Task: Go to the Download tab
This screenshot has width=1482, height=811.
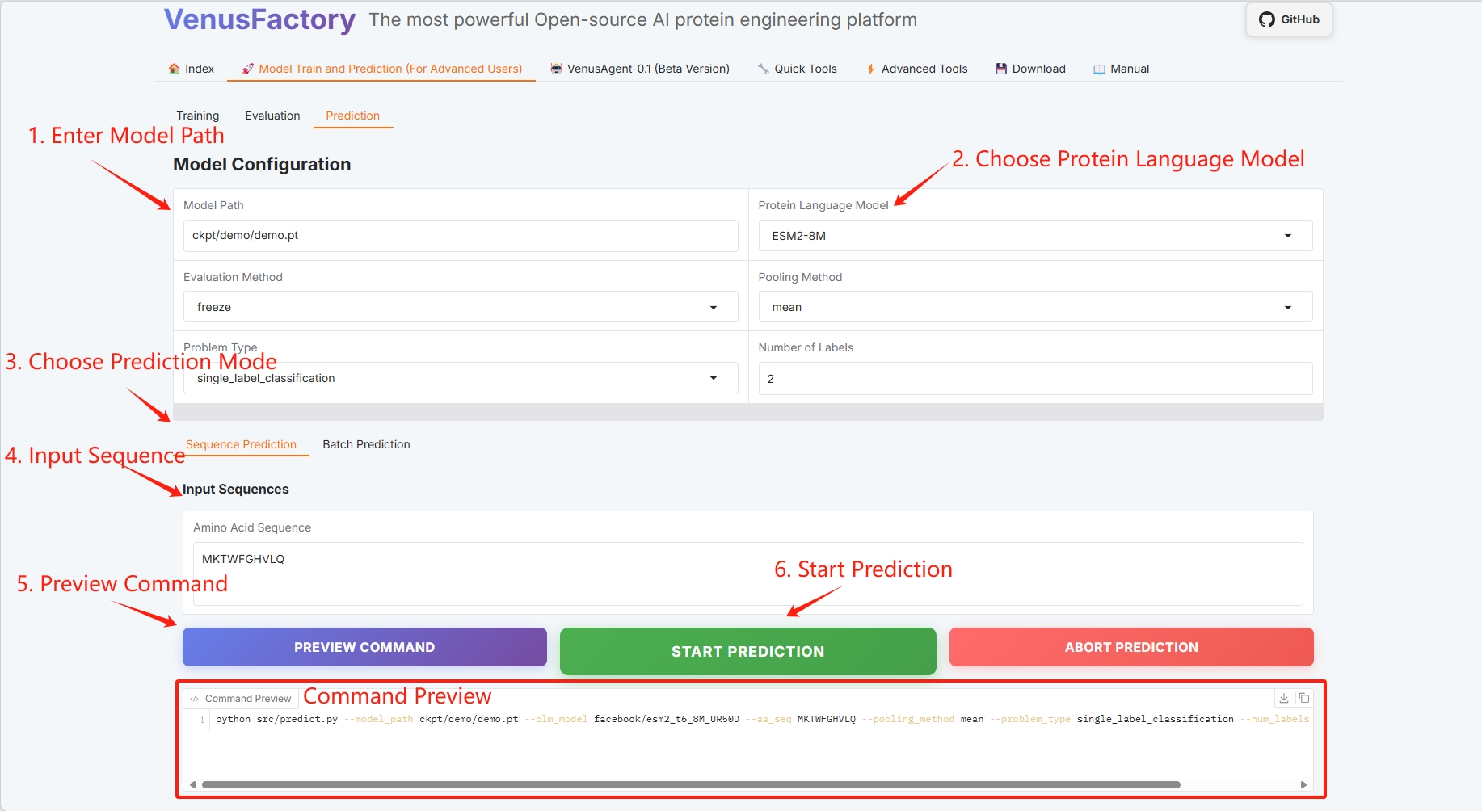Action: pos(1030,69)
